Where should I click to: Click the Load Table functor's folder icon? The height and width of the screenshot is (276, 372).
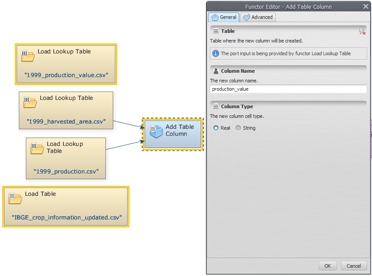click(15, 198)
